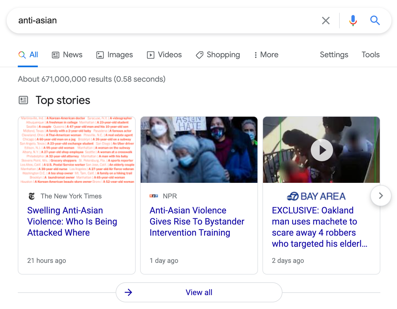The image size is (397, 309).
Task: Open the Videos results tab
Action: [164, 55]
